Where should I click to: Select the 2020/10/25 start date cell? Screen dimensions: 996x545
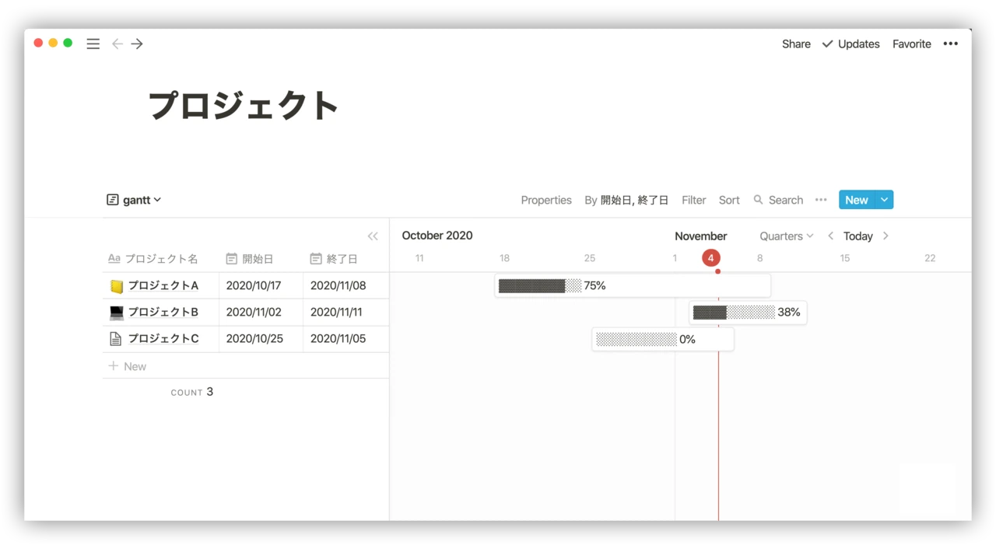click(261, 339)
